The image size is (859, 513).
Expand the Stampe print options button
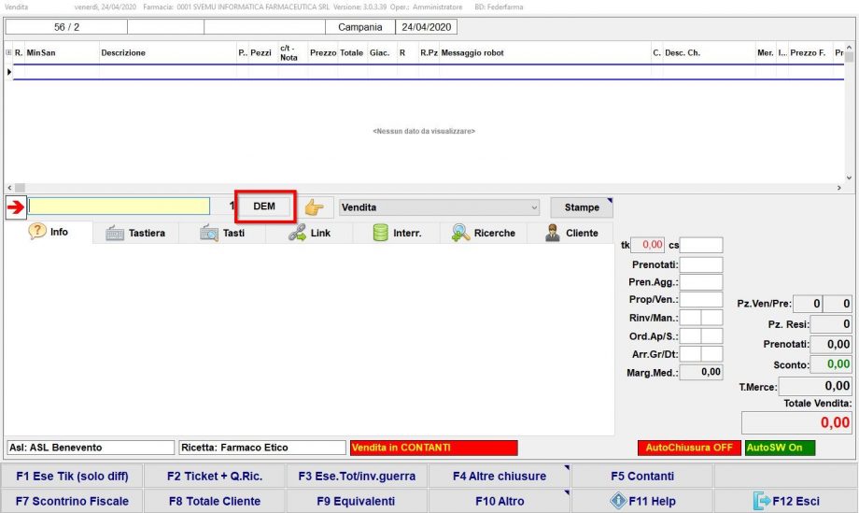[x=582, y=207]
